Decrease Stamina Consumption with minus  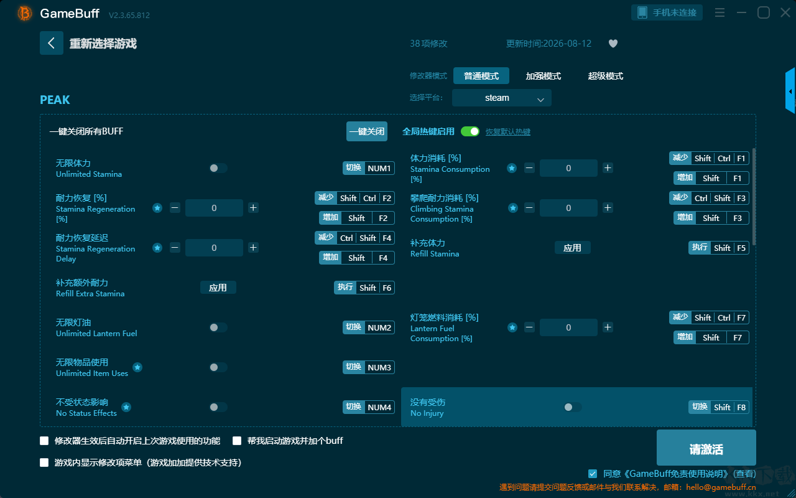click(x=529, y=168)
